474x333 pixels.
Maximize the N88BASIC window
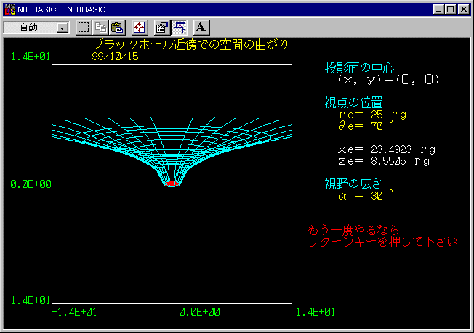coord(450,9)
